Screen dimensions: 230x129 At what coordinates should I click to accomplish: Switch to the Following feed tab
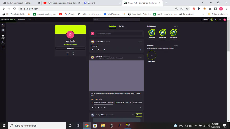[x=112, y=27]
